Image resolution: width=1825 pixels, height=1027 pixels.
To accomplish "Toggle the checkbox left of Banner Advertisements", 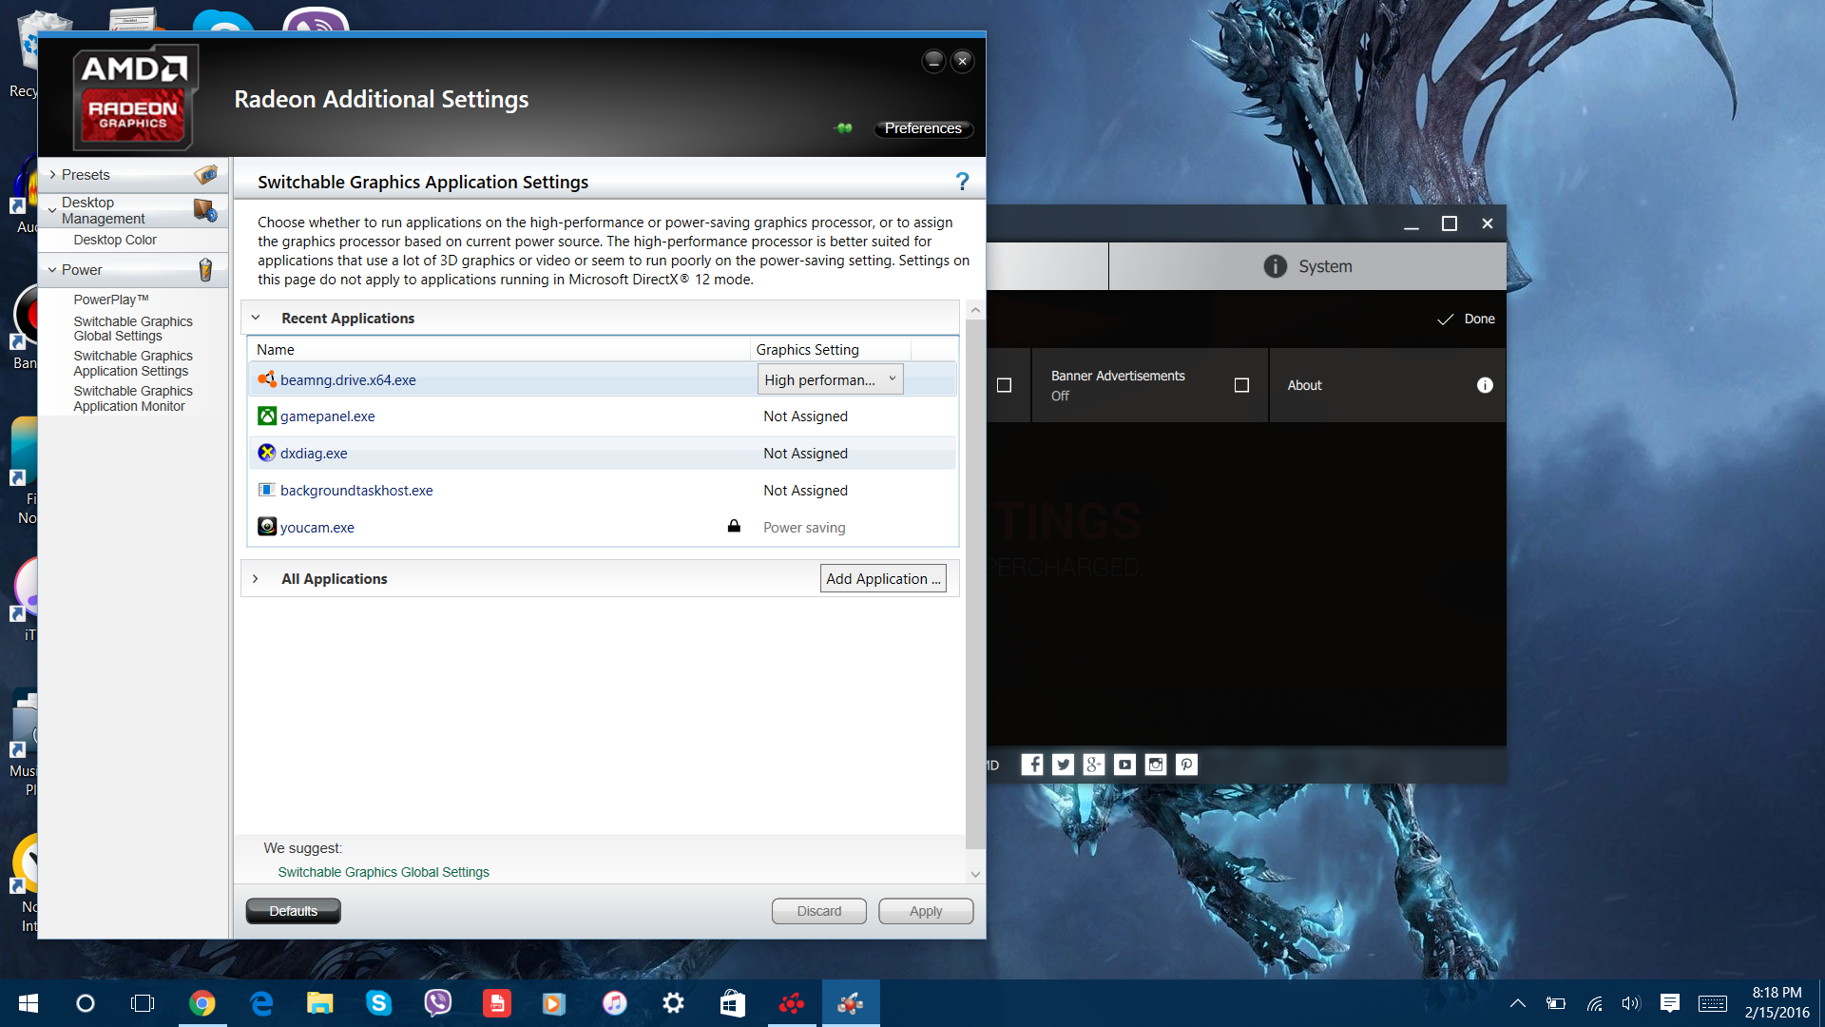I will [1004, 385].
